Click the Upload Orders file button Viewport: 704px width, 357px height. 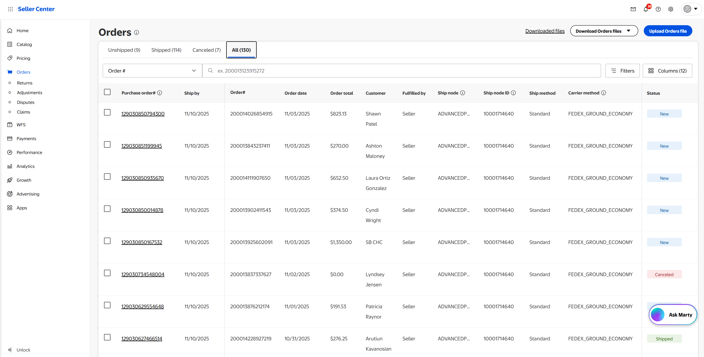pos(668,31)
